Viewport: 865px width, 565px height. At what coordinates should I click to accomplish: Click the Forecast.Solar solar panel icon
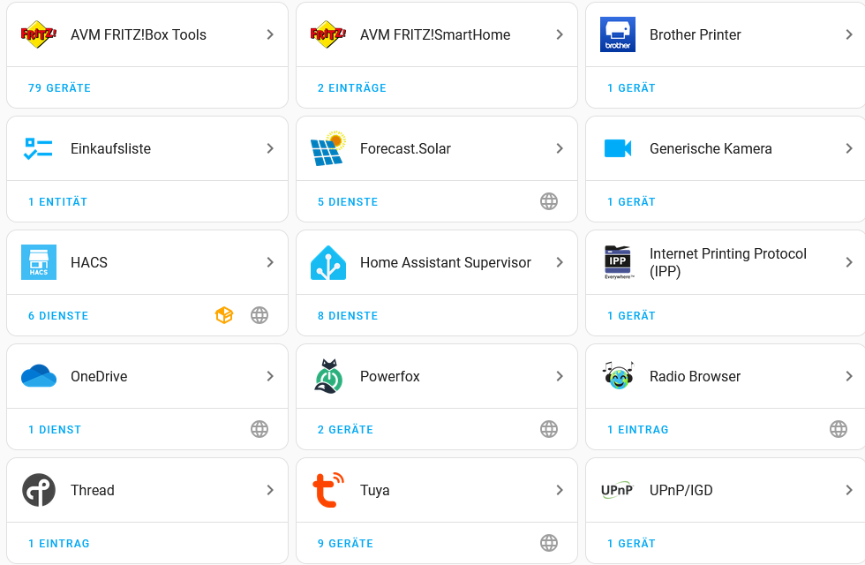tap(328, 148)
